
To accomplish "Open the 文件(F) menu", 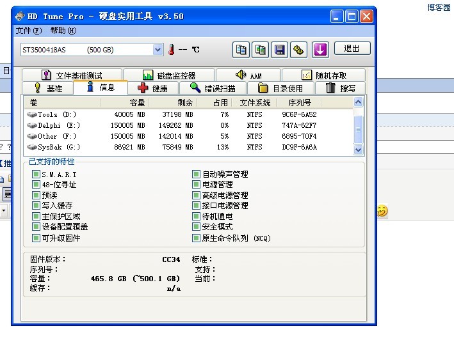I will coord(29,30).
